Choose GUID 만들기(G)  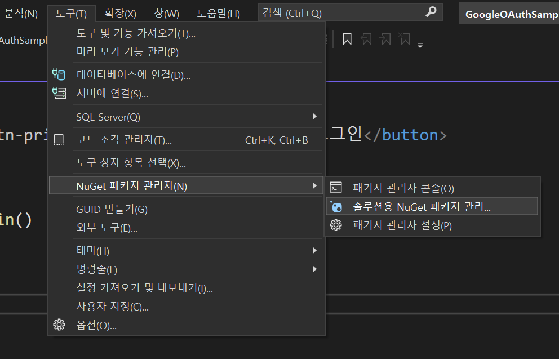(186, 209)
